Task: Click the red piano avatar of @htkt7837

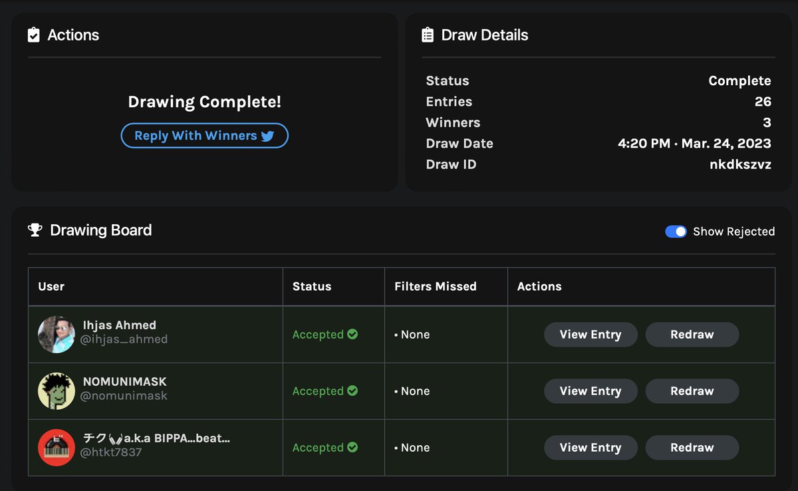Action: (57, 447)
